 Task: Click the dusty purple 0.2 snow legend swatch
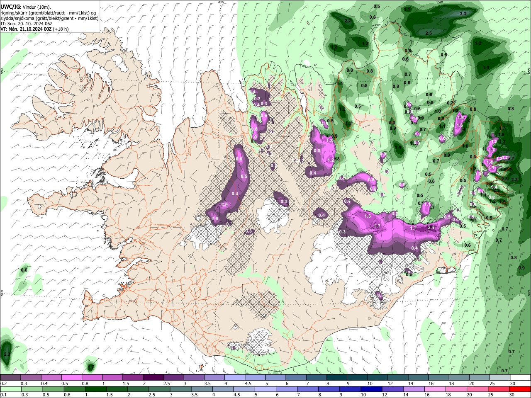(x=10, y=377)
